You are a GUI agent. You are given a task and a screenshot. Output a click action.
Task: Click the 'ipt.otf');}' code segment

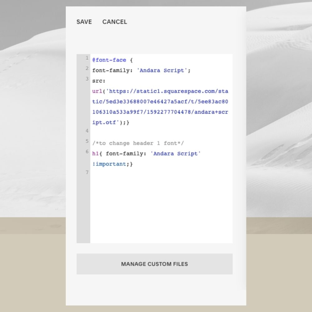[111, 122]
